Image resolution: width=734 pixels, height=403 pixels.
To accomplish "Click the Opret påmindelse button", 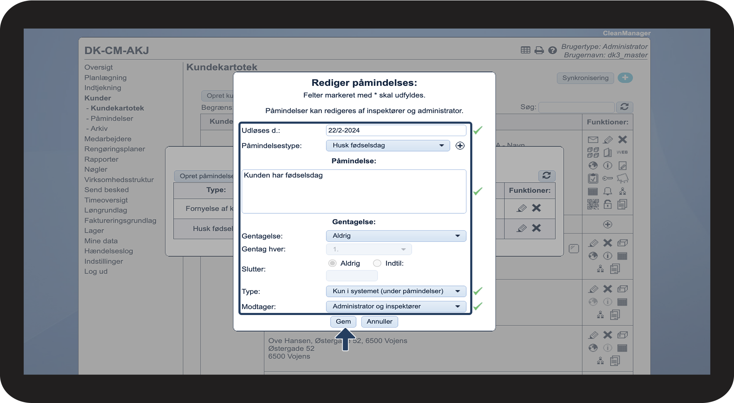I will pyautogui.click(x=204, y=176).
